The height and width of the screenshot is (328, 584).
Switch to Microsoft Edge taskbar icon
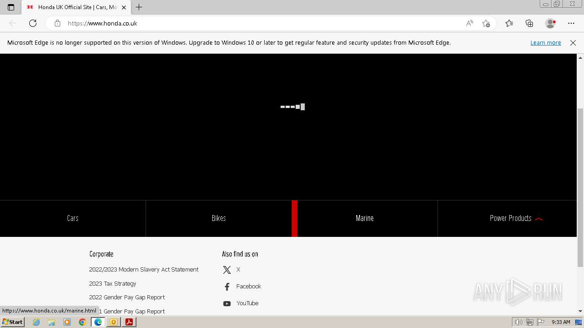[98, 322]
